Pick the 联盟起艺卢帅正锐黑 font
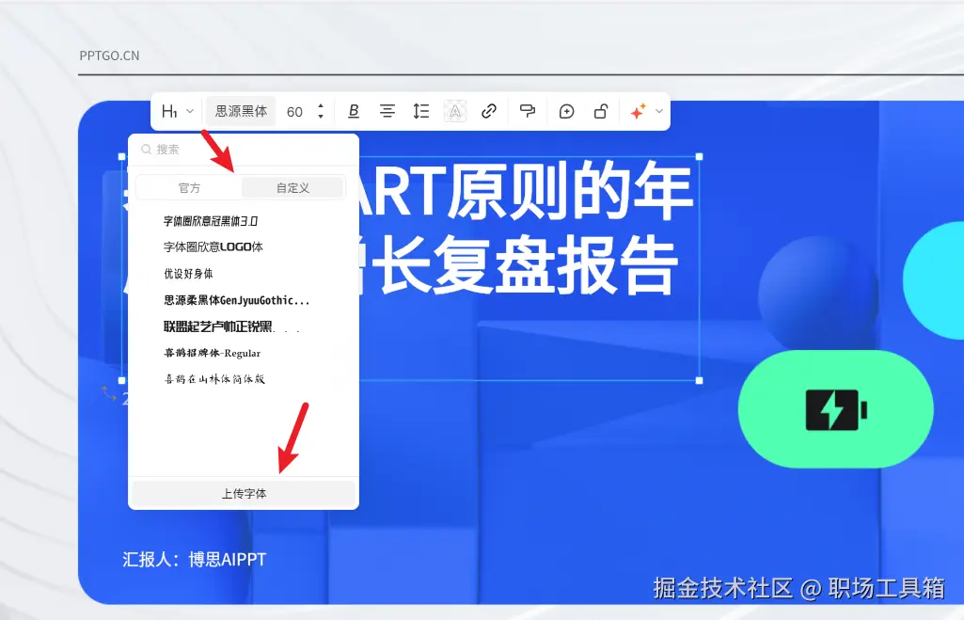The image size is (964, 620). [x=231, y=326]
